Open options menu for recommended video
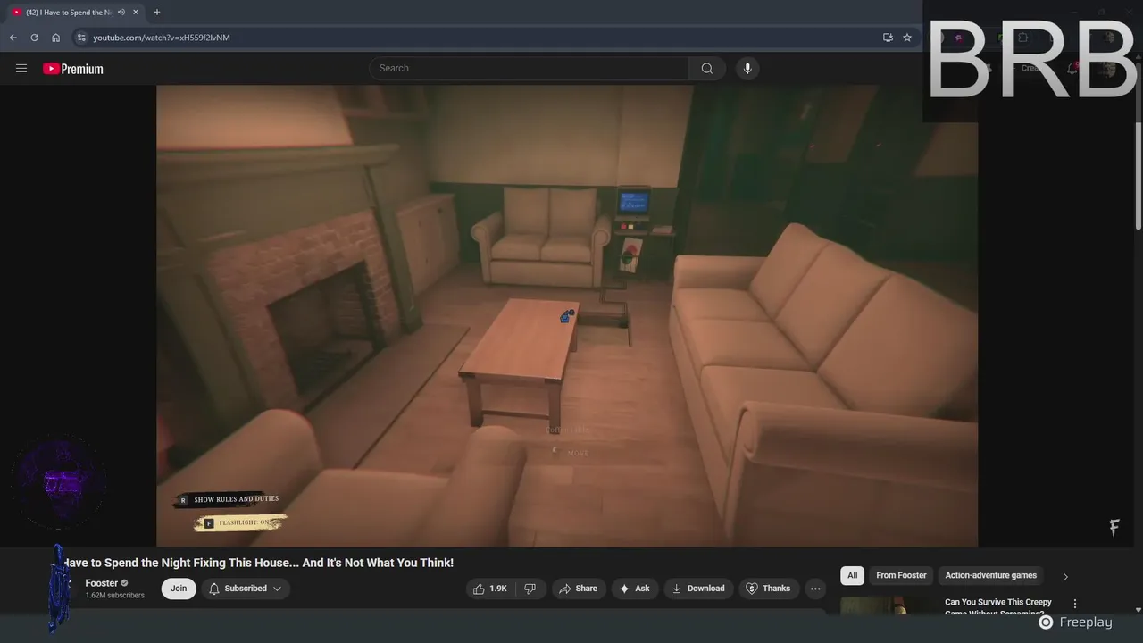 (1075, 604)
